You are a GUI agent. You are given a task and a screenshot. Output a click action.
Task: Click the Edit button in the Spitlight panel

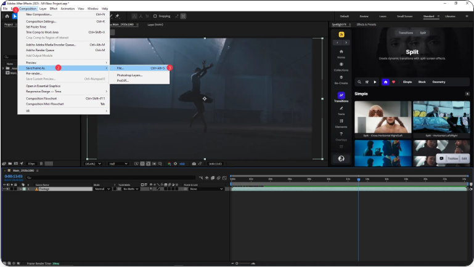click(x=465, y=158)
